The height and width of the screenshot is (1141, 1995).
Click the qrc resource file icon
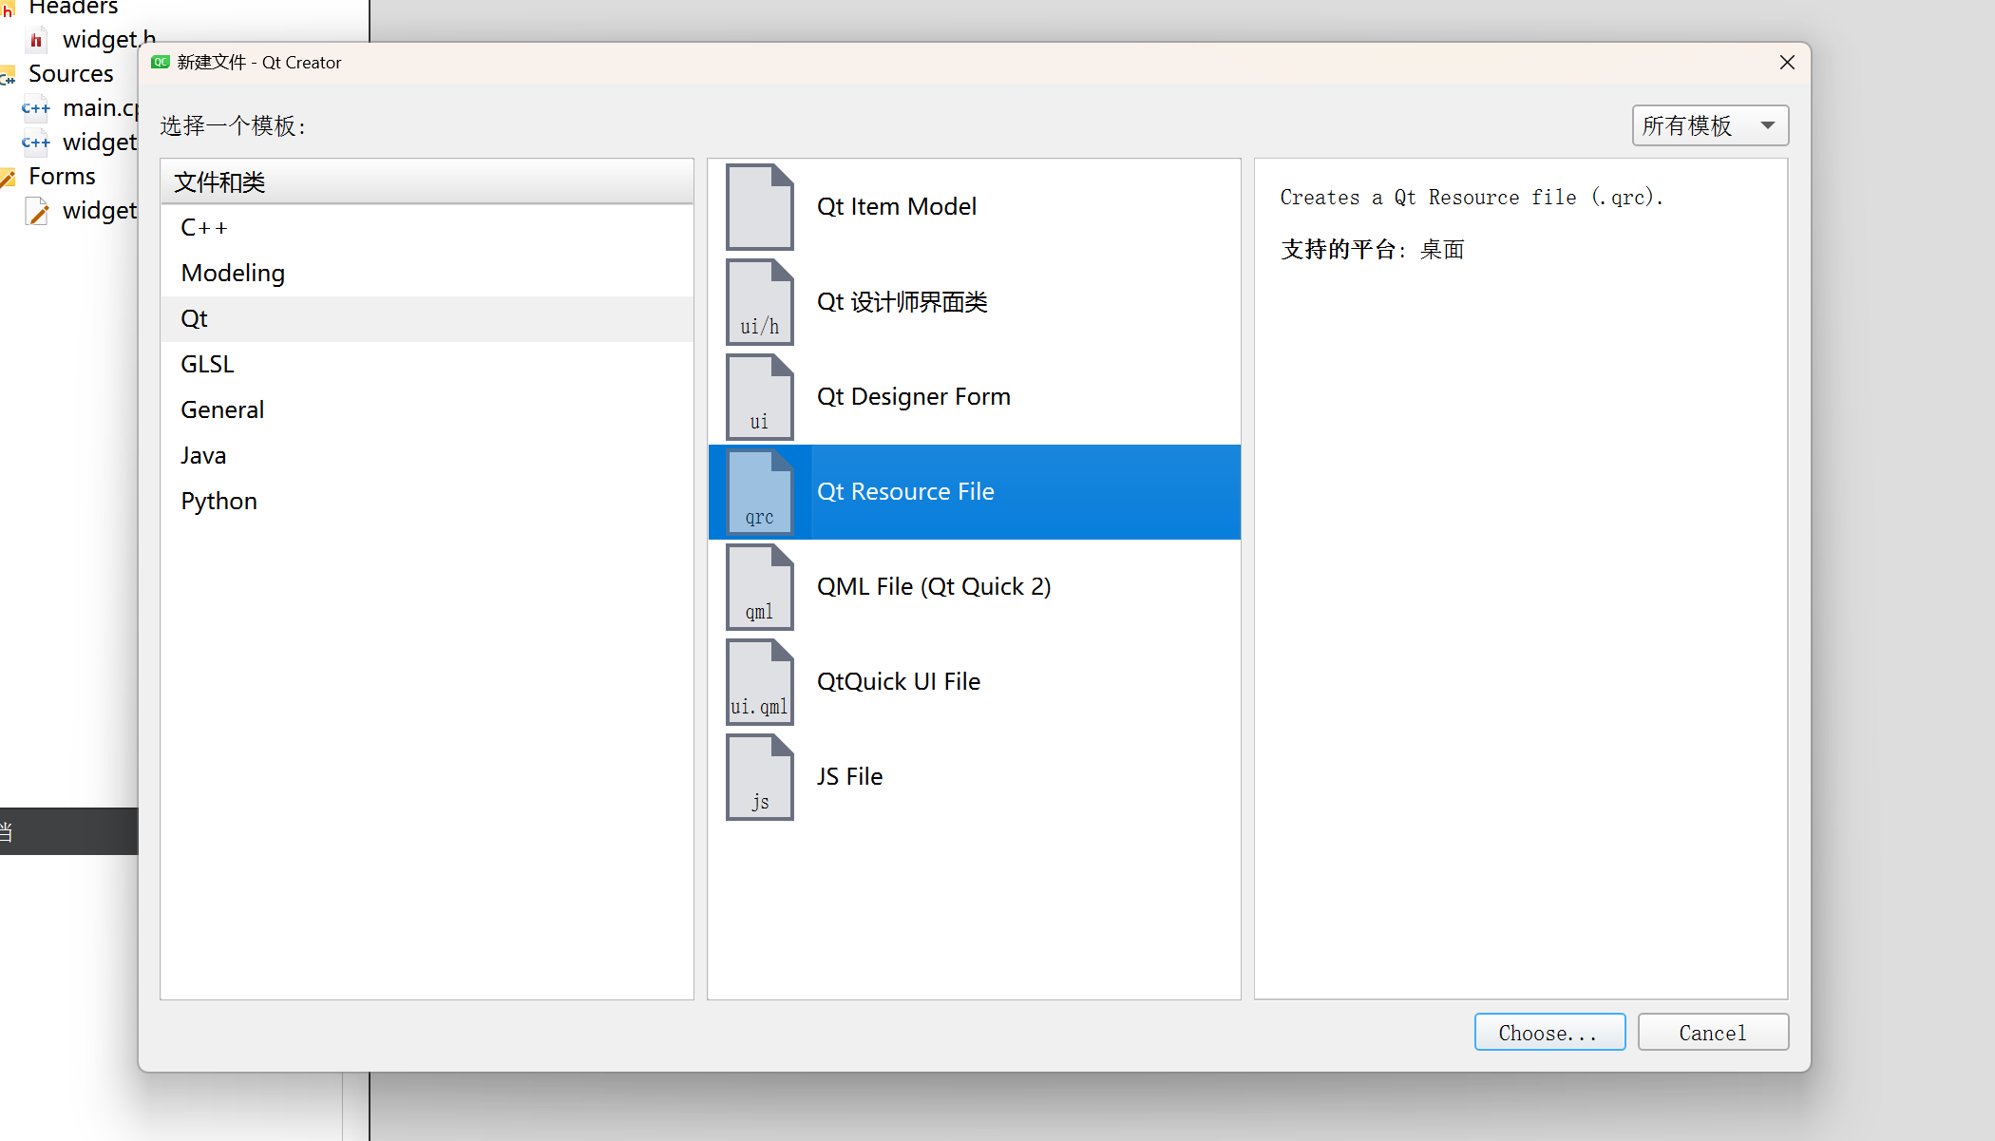(x=759, y=492)
